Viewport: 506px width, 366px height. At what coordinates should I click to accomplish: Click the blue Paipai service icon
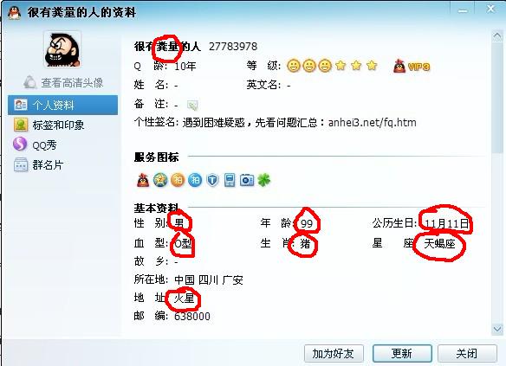point(195,180)
